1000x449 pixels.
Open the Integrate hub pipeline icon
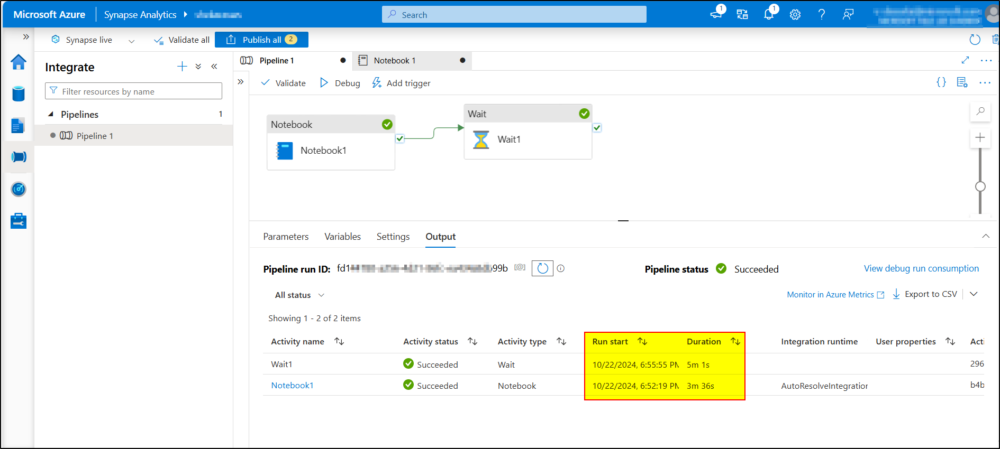19,157
